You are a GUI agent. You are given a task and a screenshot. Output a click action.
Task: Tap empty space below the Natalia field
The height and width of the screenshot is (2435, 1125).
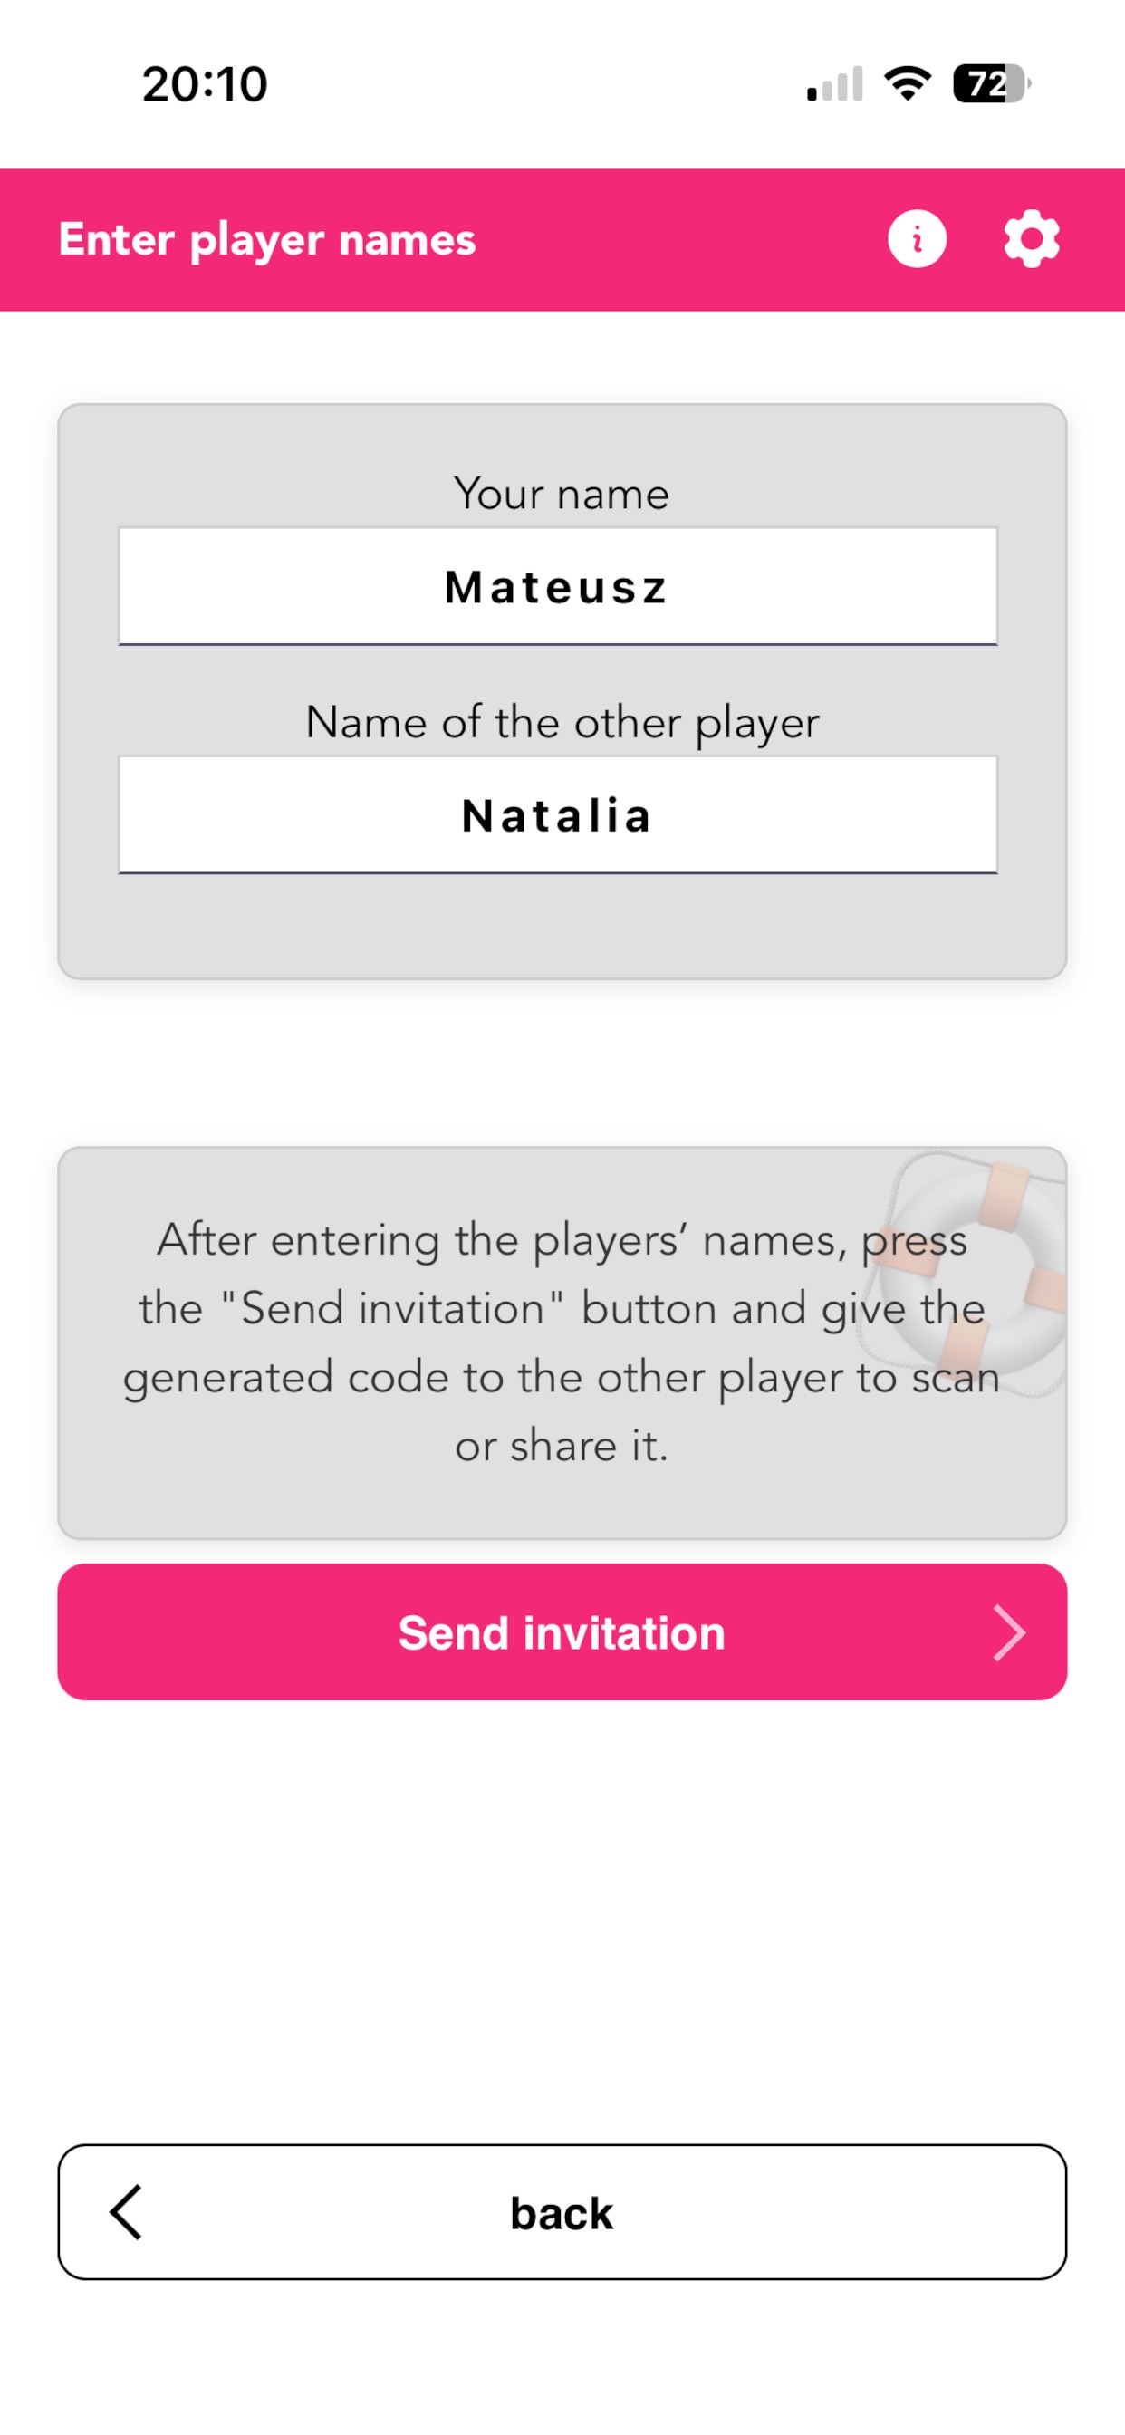[x=562, y=927]
